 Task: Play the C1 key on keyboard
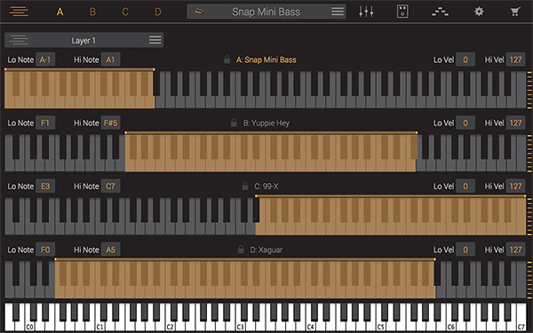coord(99,326)
